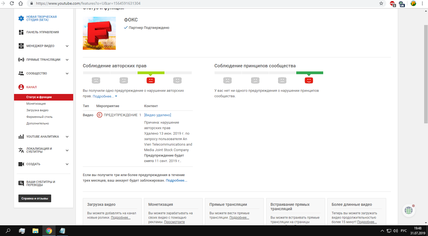Expand the ЛОКАЛИЗАЦИЯ И СУБТИТРЫ chevron
The image size is (428, 236).
67,150
